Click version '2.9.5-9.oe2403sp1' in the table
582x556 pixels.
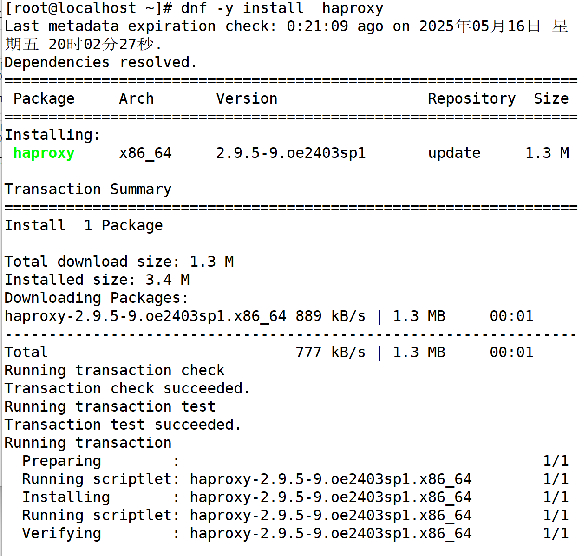(x=291, y=153)
